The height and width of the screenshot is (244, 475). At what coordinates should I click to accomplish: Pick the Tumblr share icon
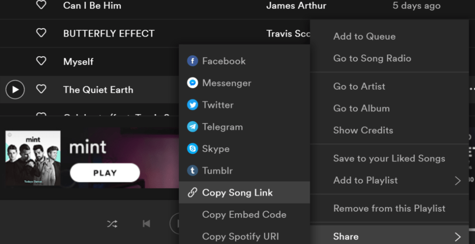point(192,171)
